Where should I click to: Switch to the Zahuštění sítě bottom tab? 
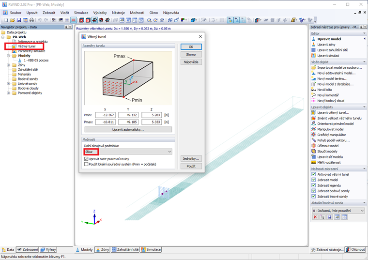click(x=125, y=250)
